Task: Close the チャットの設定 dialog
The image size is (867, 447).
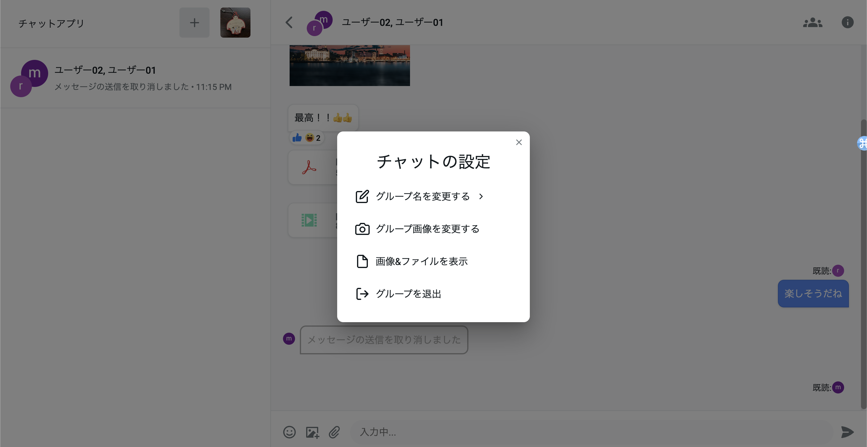Action: [519, 142]
